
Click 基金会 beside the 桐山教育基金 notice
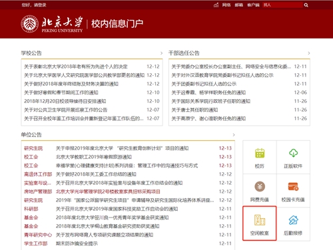pos(31,226)
